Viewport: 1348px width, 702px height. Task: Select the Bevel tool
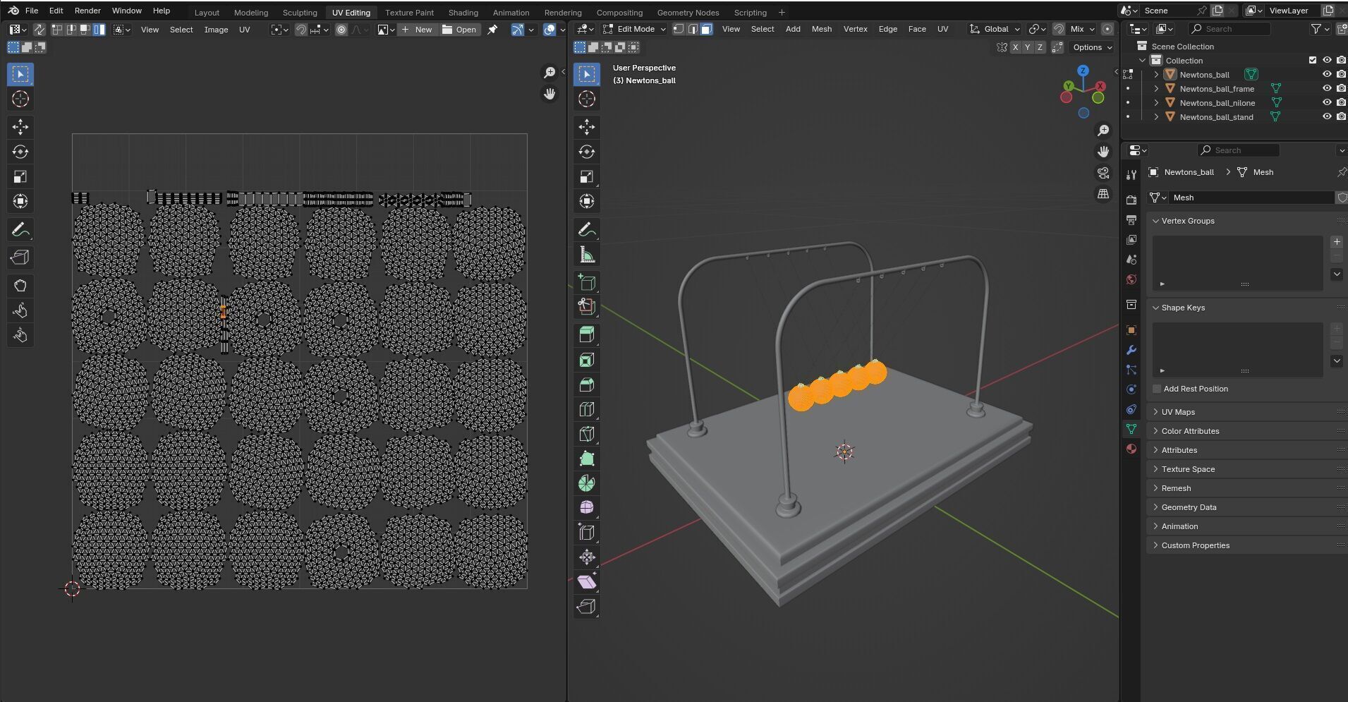click(587, 385)
